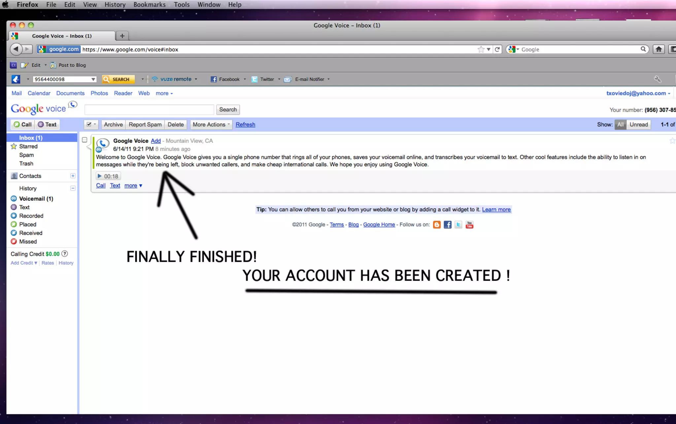Open the Bookmarks menu in menu bar
This screenshot has width=676, height=424.
tap(150, 5)
